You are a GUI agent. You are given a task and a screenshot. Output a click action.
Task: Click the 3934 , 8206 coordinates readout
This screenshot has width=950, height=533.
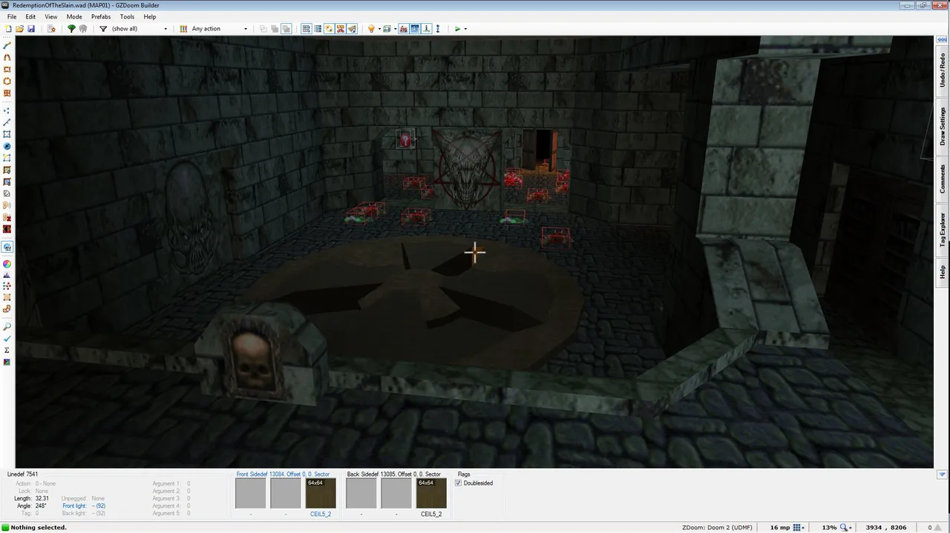pyautogui.click(x=888, y=527)
